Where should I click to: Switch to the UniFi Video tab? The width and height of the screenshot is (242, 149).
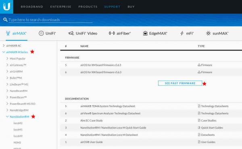tap(83, 33)
